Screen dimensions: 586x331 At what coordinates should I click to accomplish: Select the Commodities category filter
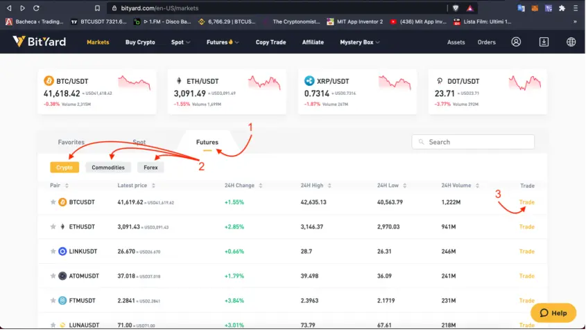click(x=108, y=167)
